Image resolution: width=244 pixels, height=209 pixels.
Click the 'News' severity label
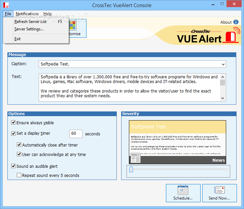click(219, 160)
